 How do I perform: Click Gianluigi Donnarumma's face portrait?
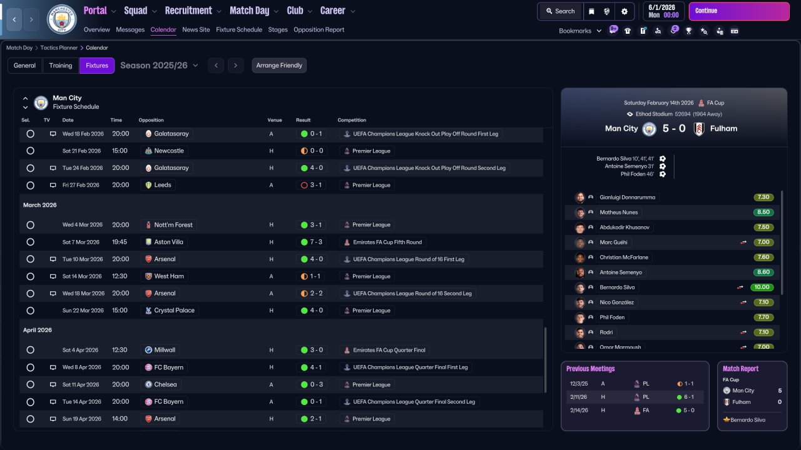coord(580,197)
